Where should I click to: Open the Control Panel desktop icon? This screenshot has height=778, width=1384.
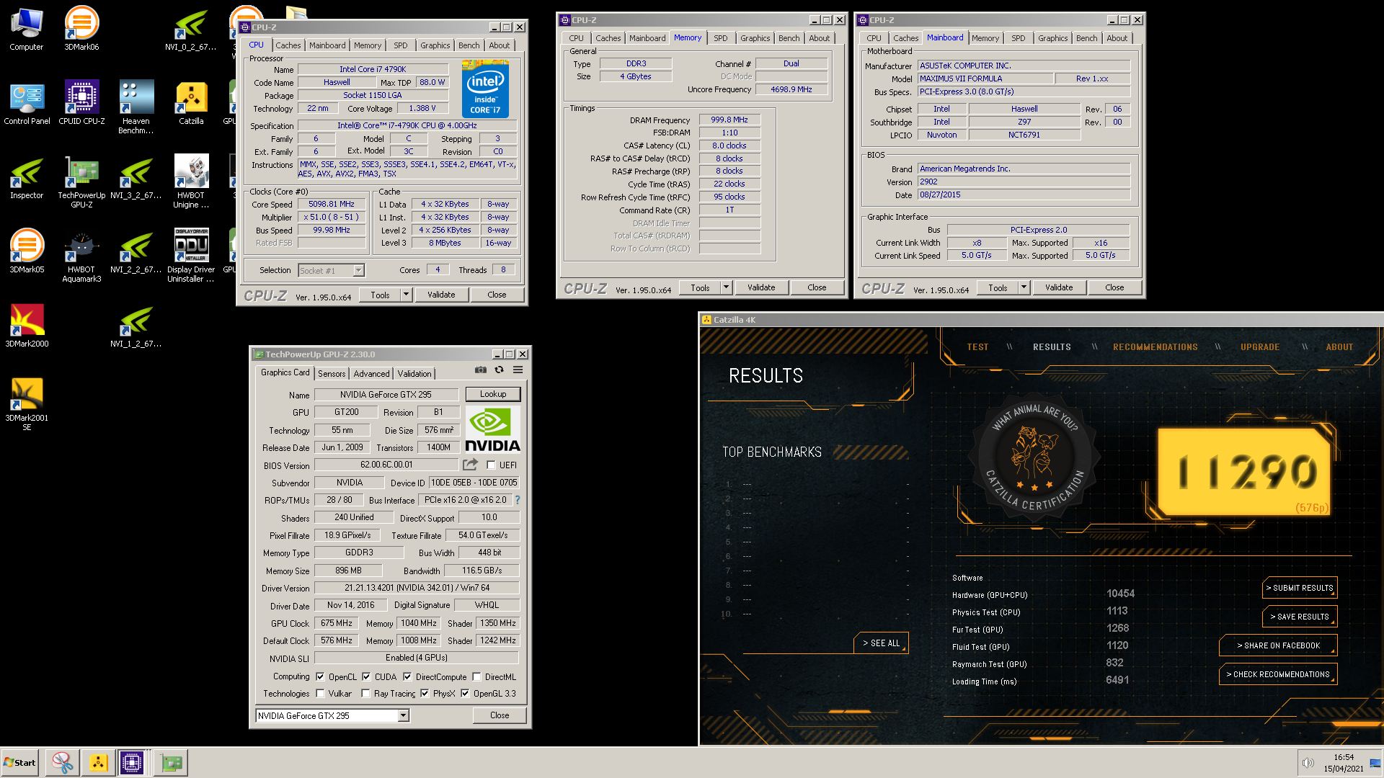click(27, 104)
